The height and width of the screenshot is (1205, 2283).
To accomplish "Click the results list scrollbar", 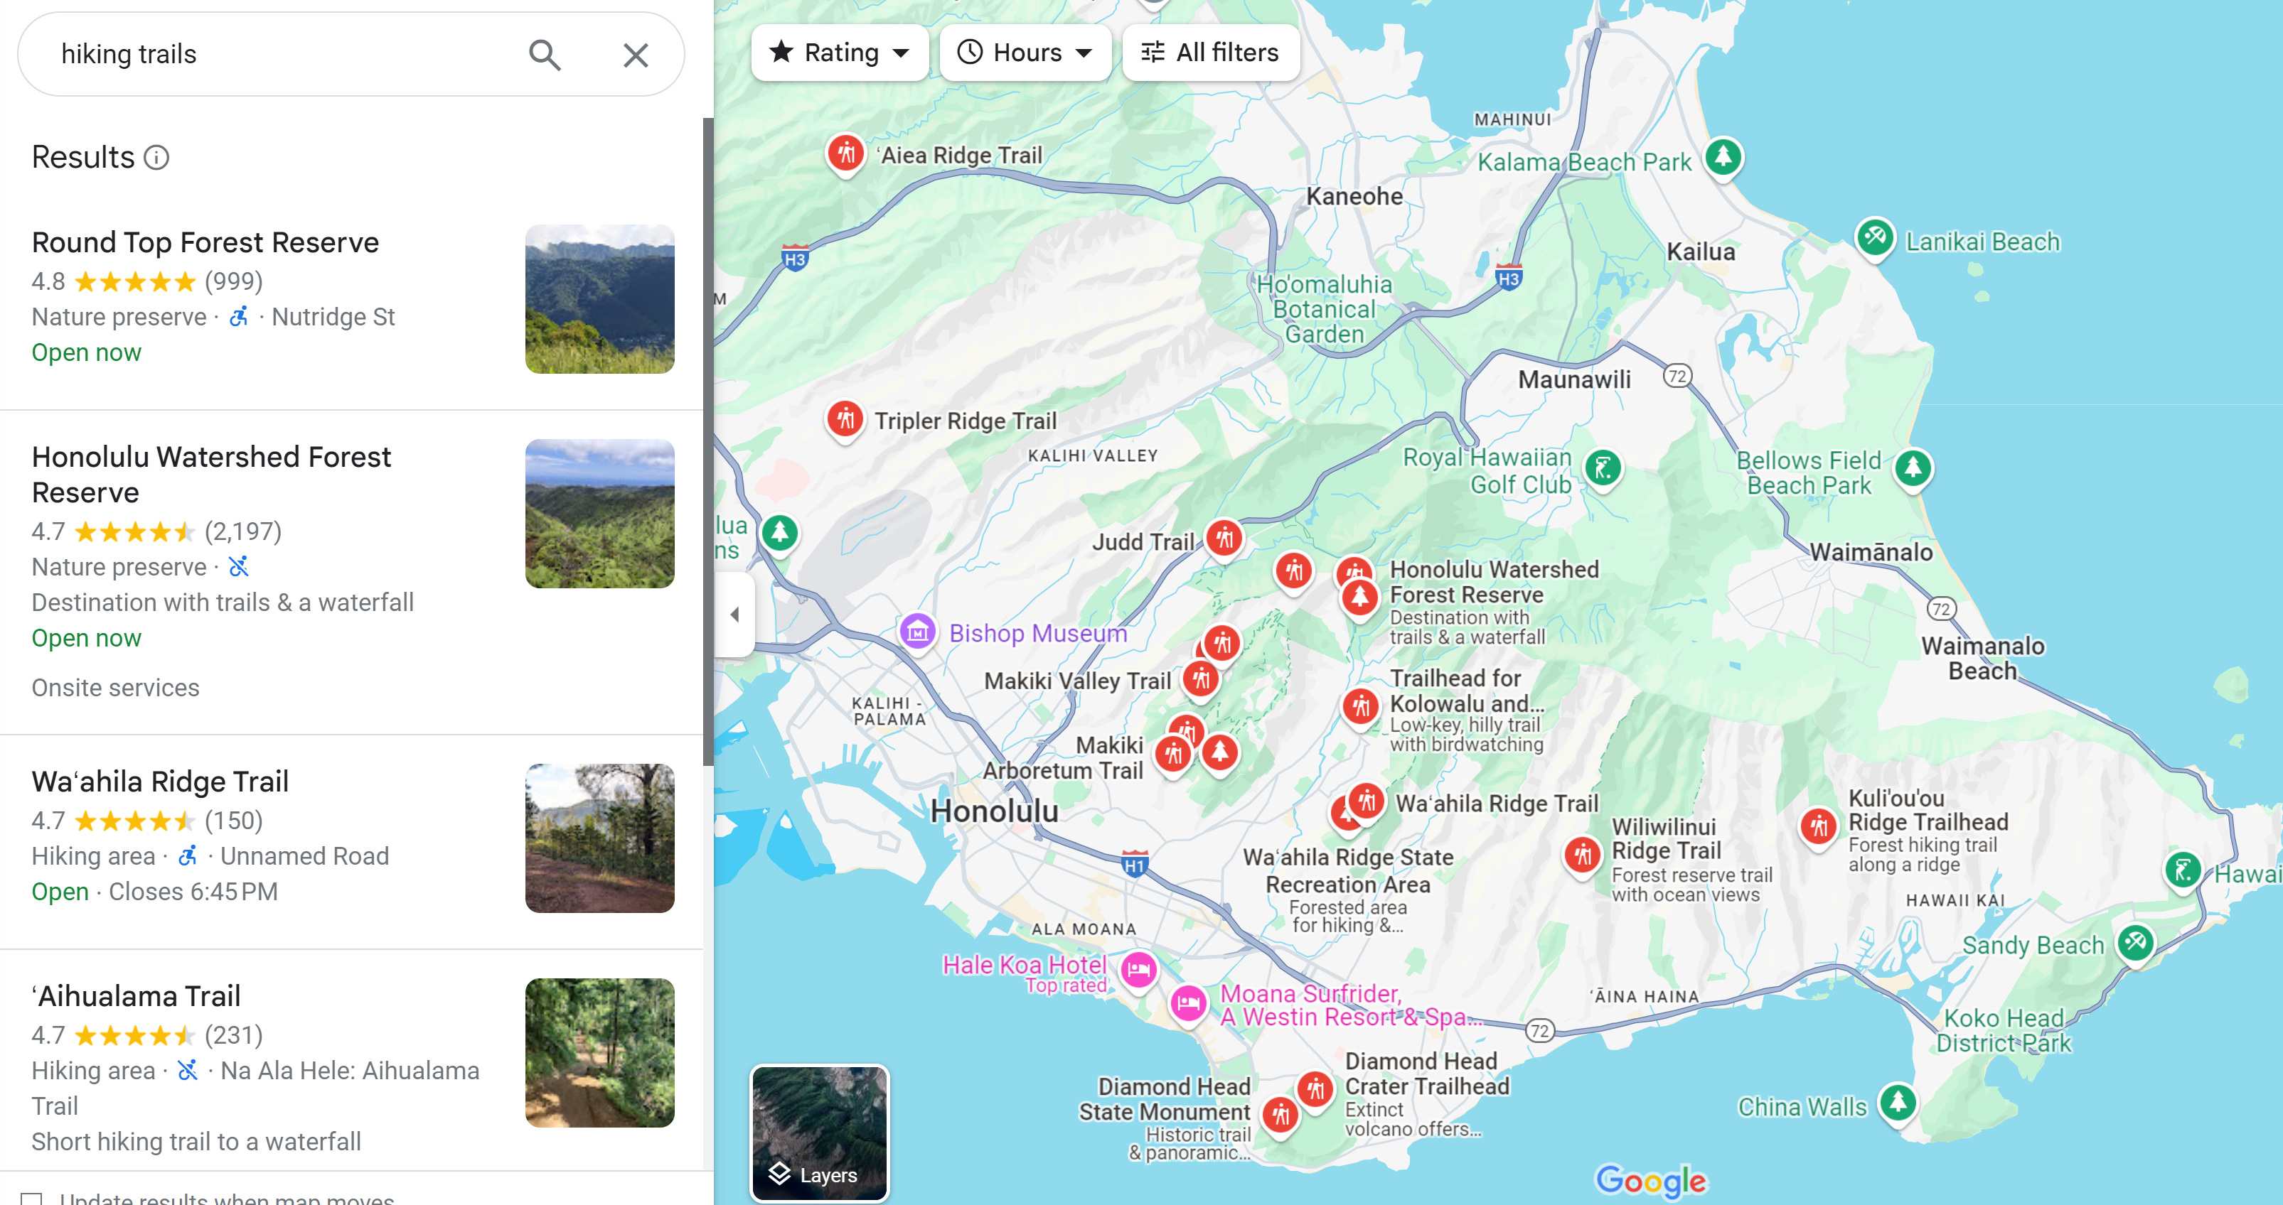I will point(708,443).
